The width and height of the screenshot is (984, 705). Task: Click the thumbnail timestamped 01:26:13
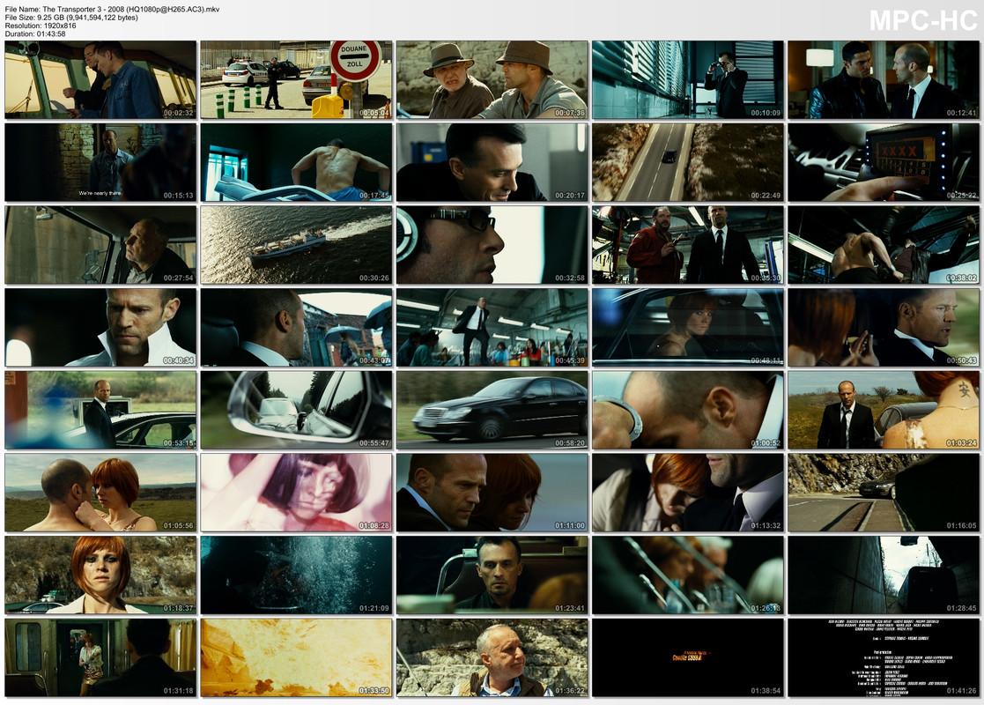pyautogui.click(x=688, y=575)
